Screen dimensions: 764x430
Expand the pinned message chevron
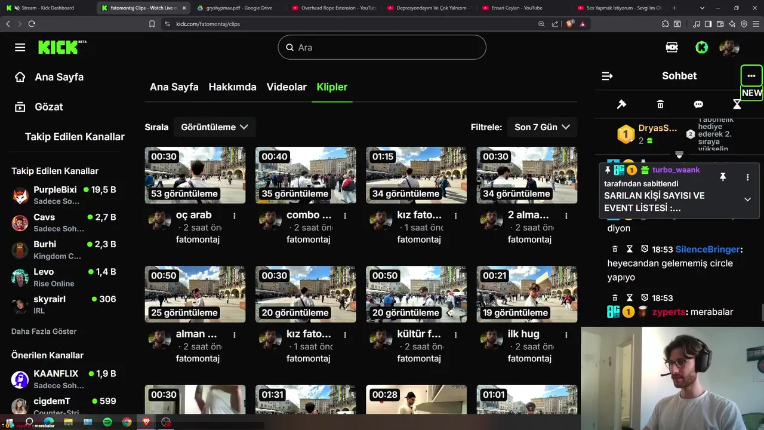pos(747,199)
